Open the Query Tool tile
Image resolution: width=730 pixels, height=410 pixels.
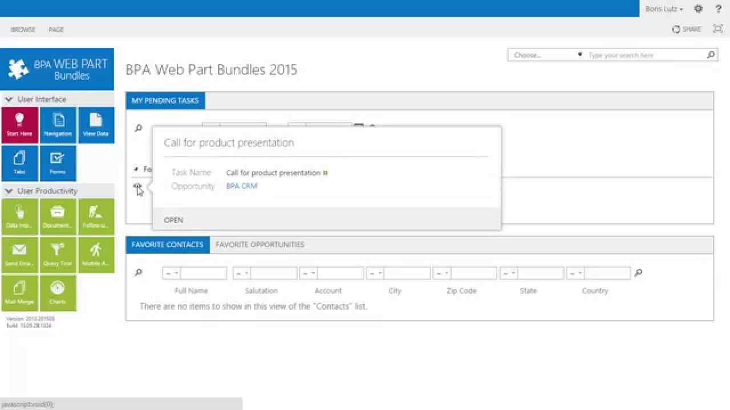click(58, 255)
